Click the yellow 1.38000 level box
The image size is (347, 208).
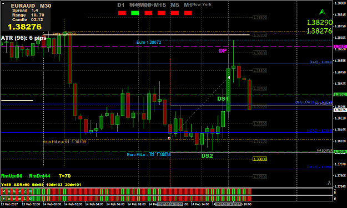[x=260, y=159]
